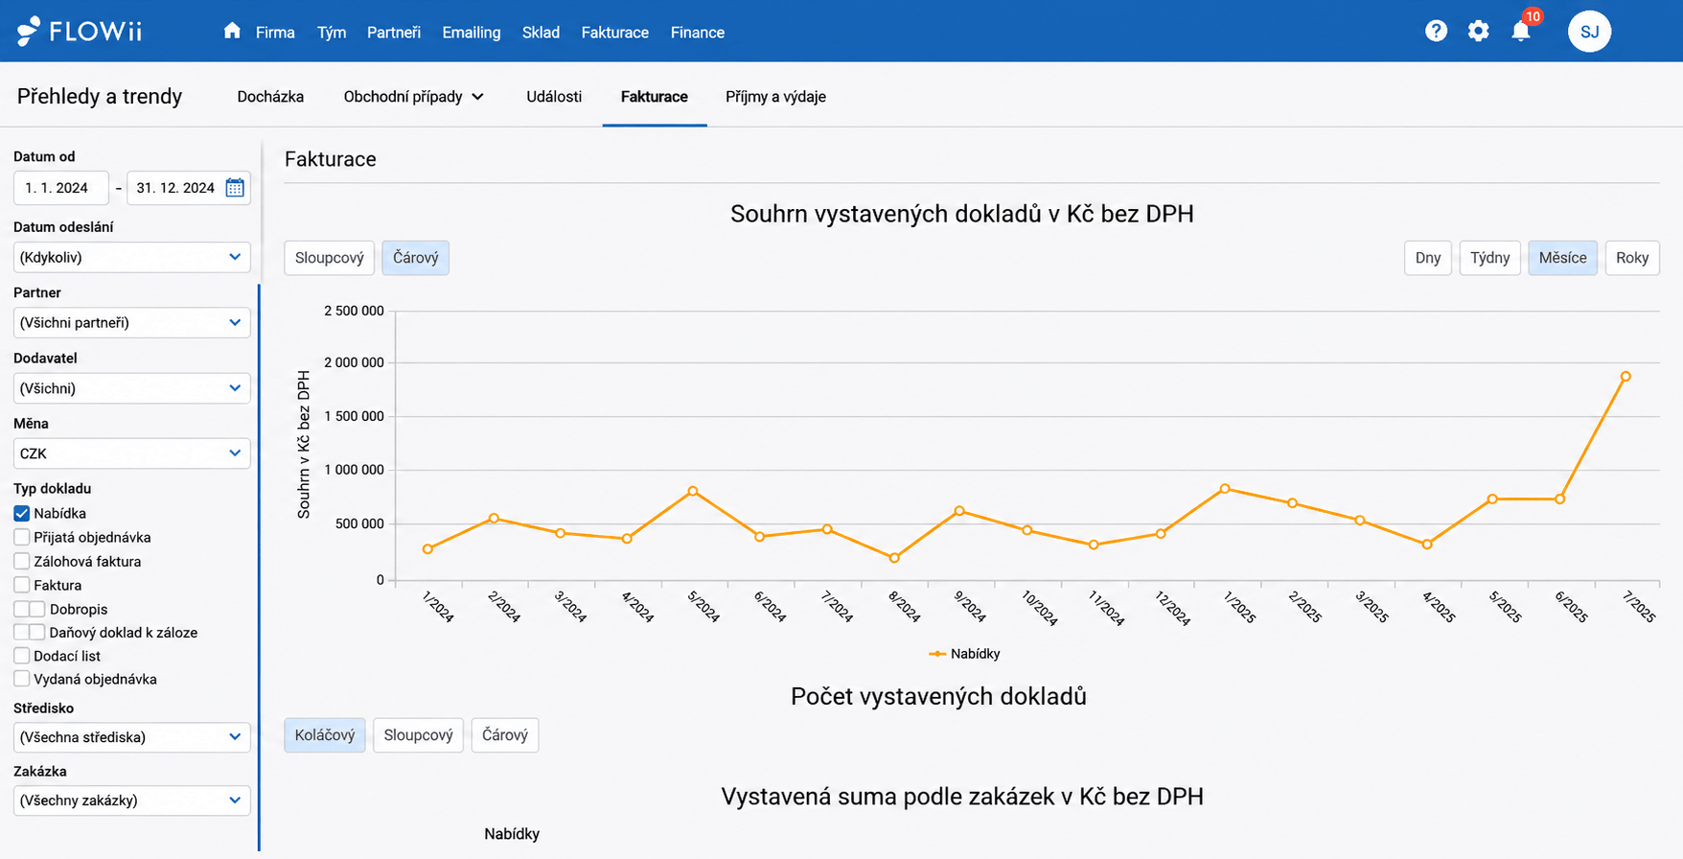Image resolution: width=1683 pixels, height=859 pixels.
Task: Open Partneři menu
Action: (x=394, y=33)
